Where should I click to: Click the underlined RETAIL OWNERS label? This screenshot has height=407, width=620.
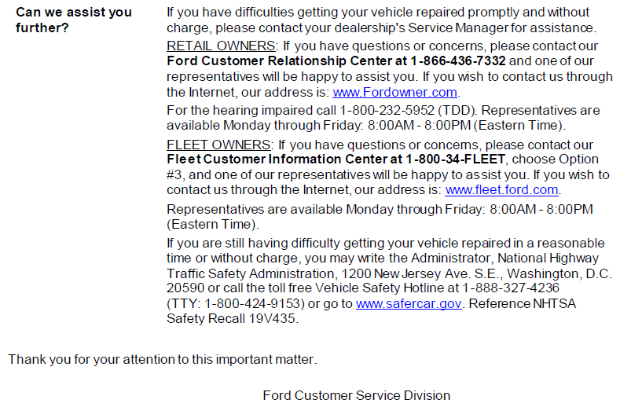tap(221, 46)
